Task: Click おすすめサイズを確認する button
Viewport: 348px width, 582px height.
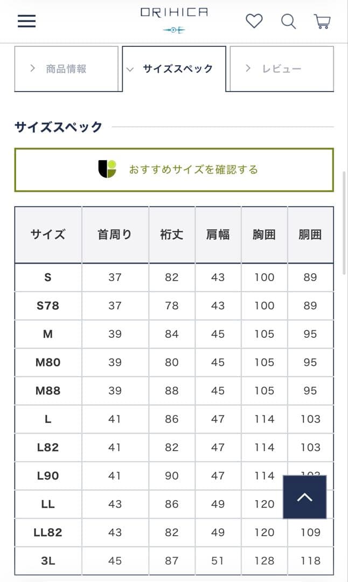Action: [x=174, y=170]
